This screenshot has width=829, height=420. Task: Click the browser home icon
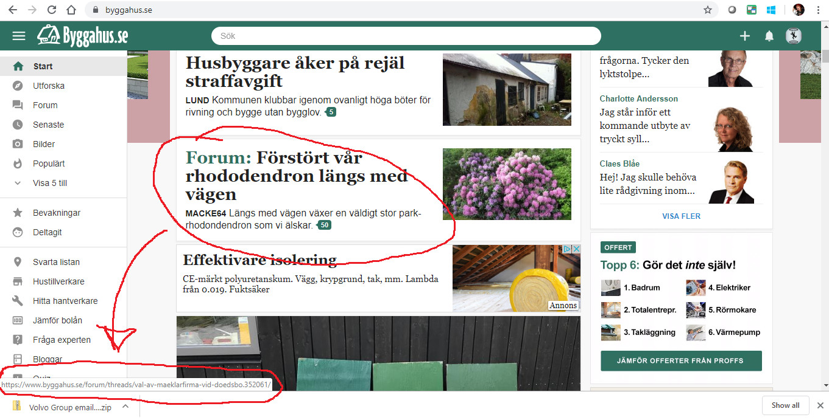(x=71, y=10)
